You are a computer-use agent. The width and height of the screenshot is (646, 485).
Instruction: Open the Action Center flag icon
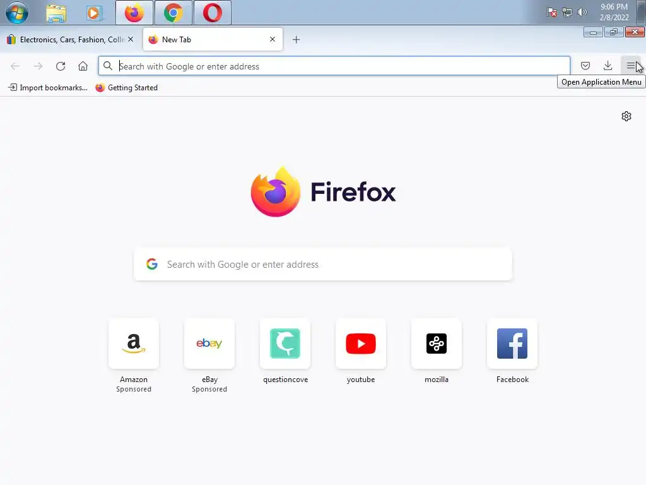tap(552, 13)
